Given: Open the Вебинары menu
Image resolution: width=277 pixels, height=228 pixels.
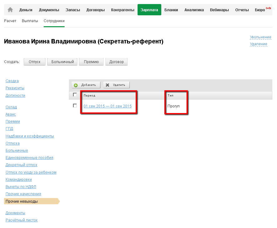Looking at the screenshot, I should pos(219,10).
